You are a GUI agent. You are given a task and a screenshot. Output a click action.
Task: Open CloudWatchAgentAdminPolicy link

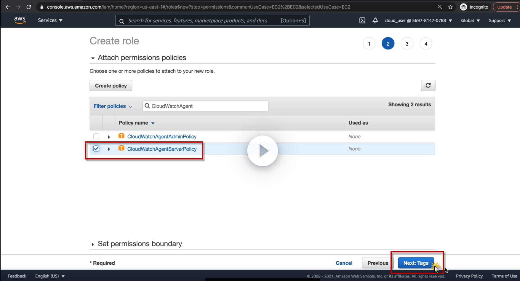(162, 136)
